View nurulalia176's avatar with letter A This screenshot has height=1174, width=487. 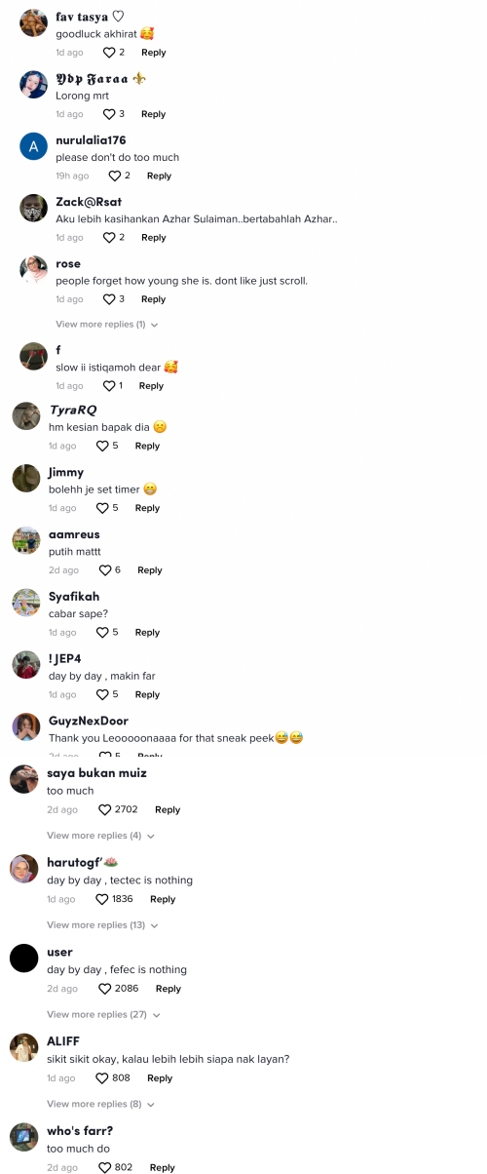(34, 147)
